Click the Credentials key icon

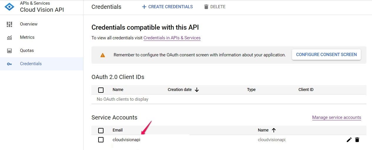click(x=9, y=64)
